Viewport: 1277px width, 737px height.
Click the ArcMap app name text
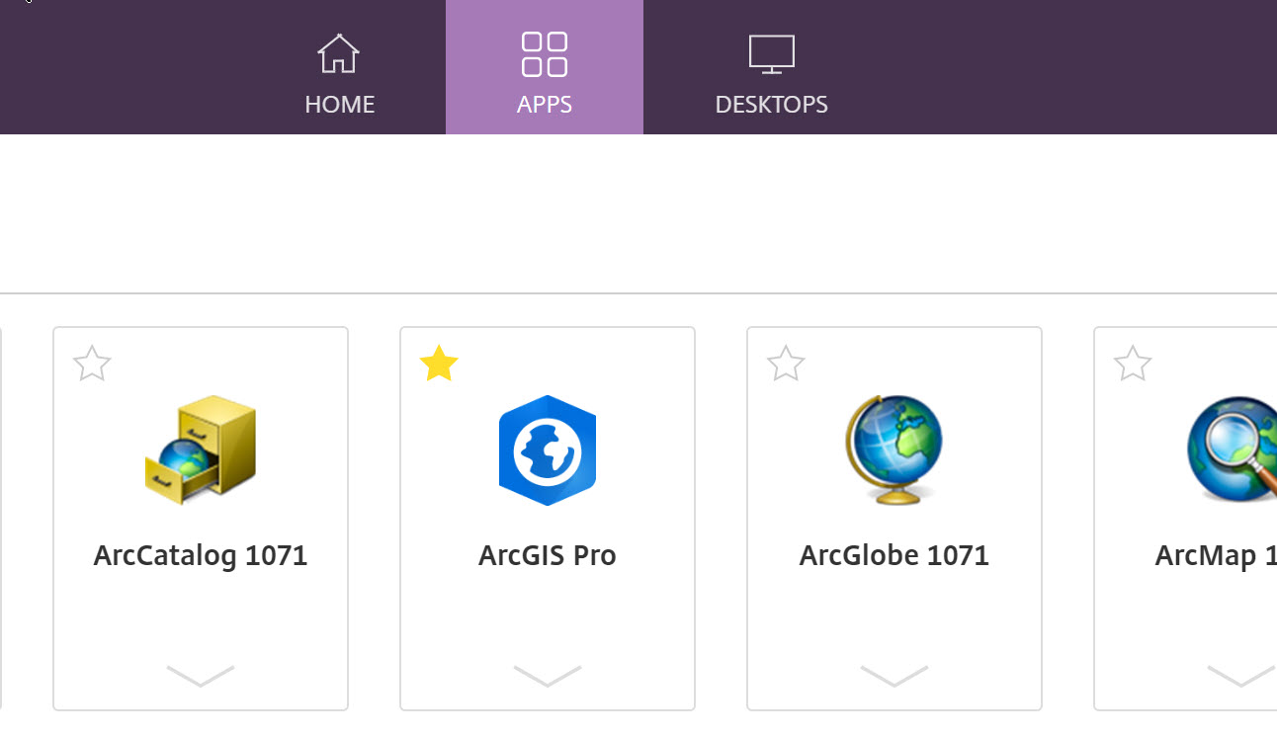[x=1216, y=555]
